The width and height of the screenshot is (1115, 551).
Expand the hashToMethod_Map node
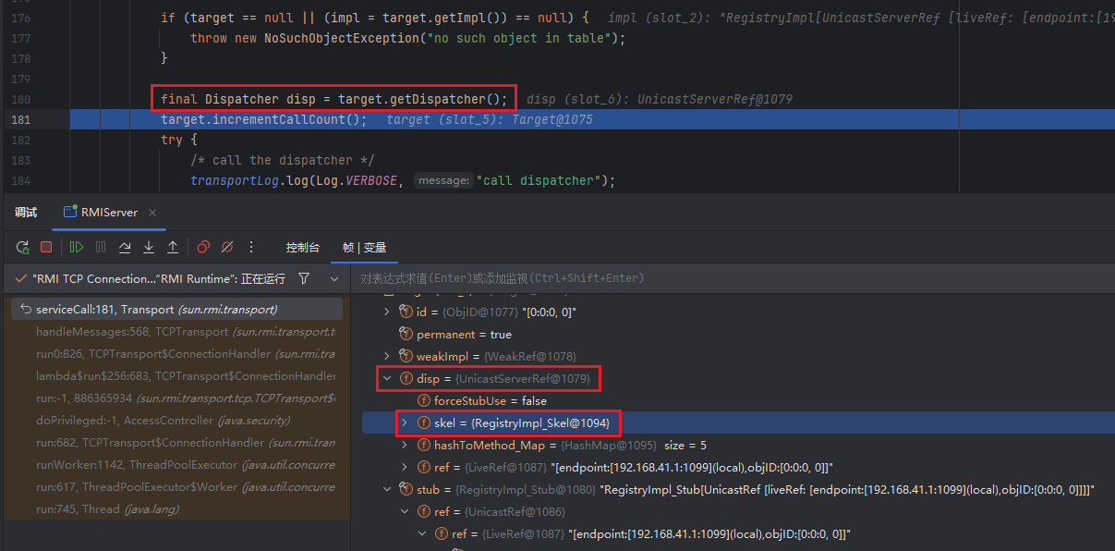click(405, 445)
